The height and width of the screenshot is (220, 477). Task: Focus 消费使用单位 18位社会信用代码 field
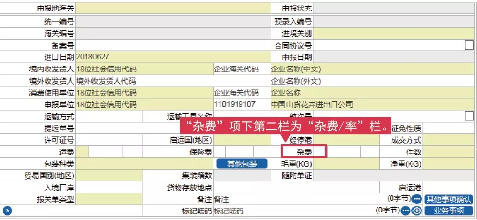point(144,93)
